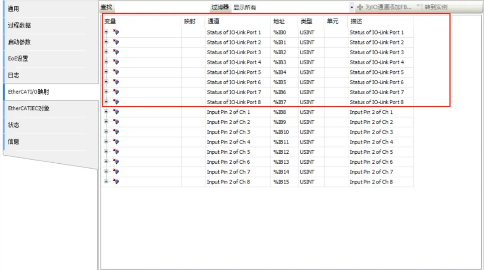Click the 查找 search input field
The width and height of the screenshot is (484, 270).
click(x=161, y=7)
